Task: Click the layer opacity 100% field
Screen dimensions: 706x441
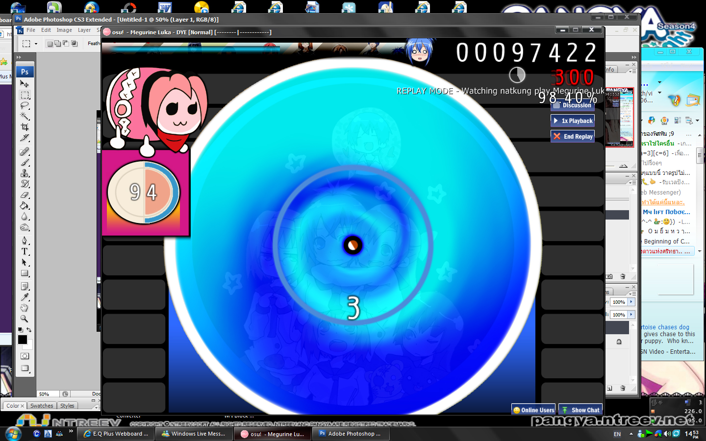Action: (x=619, y=302)
